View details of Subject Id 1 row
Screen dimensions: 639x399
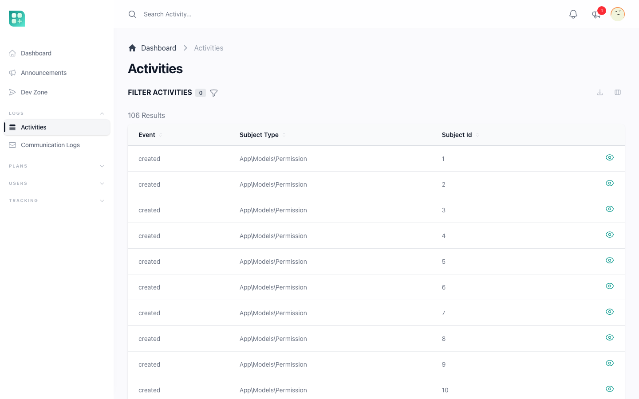pos(610,157)
